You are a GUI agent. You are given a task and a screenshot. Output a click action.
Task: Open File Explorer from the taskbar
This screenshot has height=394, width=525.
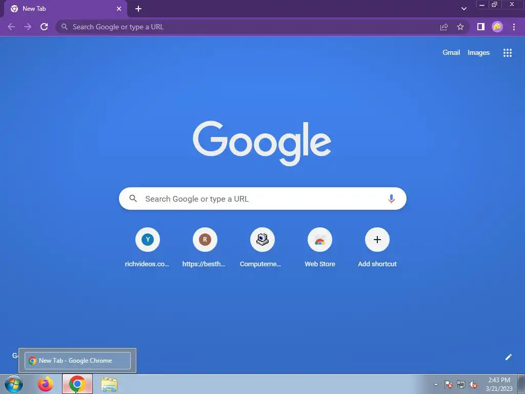pos(109,384)
